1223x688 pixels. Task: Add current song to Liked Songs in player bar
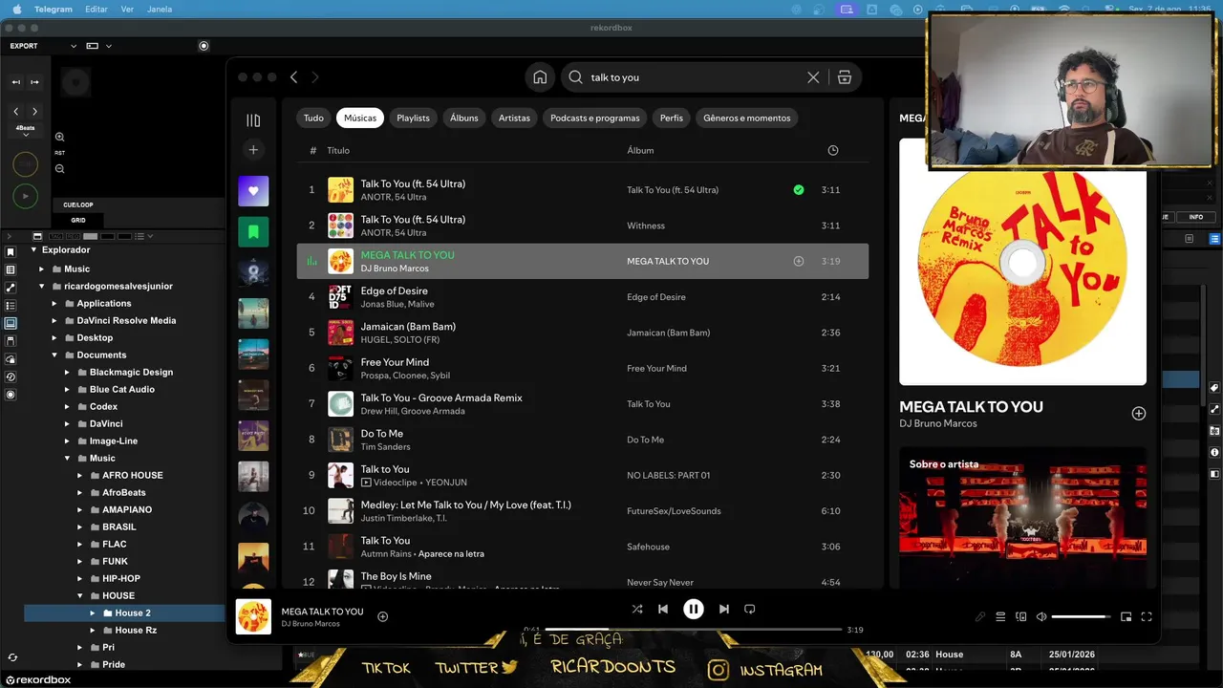(x=382, y=617)
